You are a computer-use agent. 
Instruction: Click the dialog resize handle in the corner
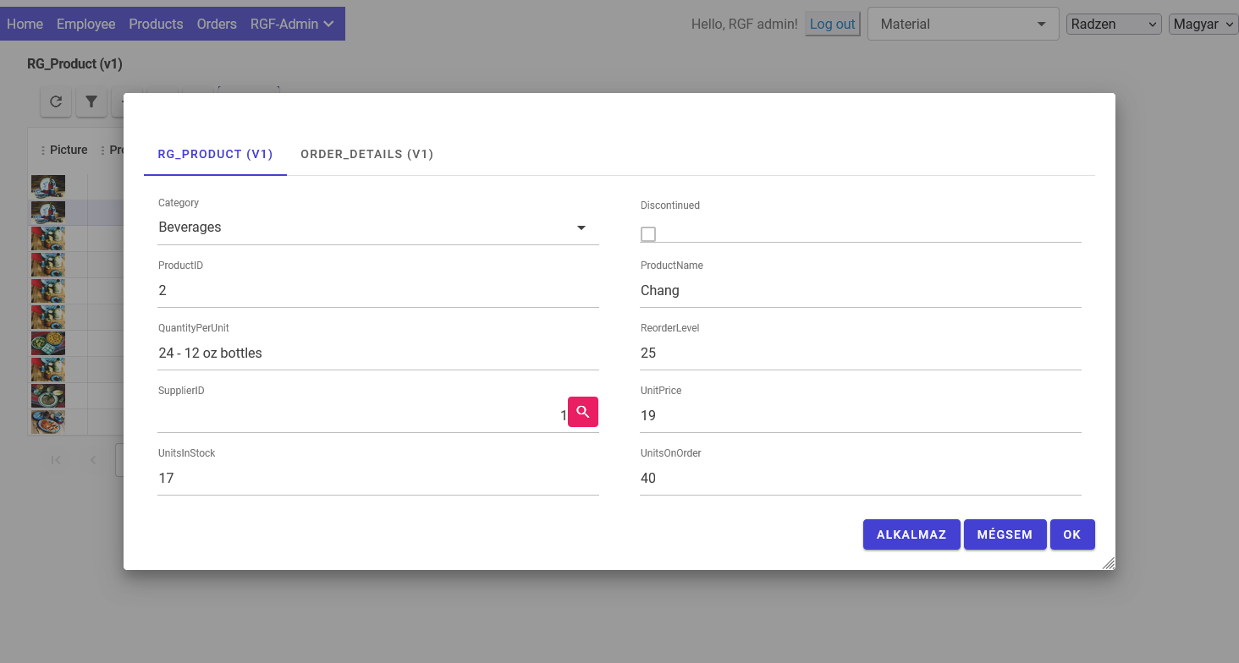tap(1108, 562)
